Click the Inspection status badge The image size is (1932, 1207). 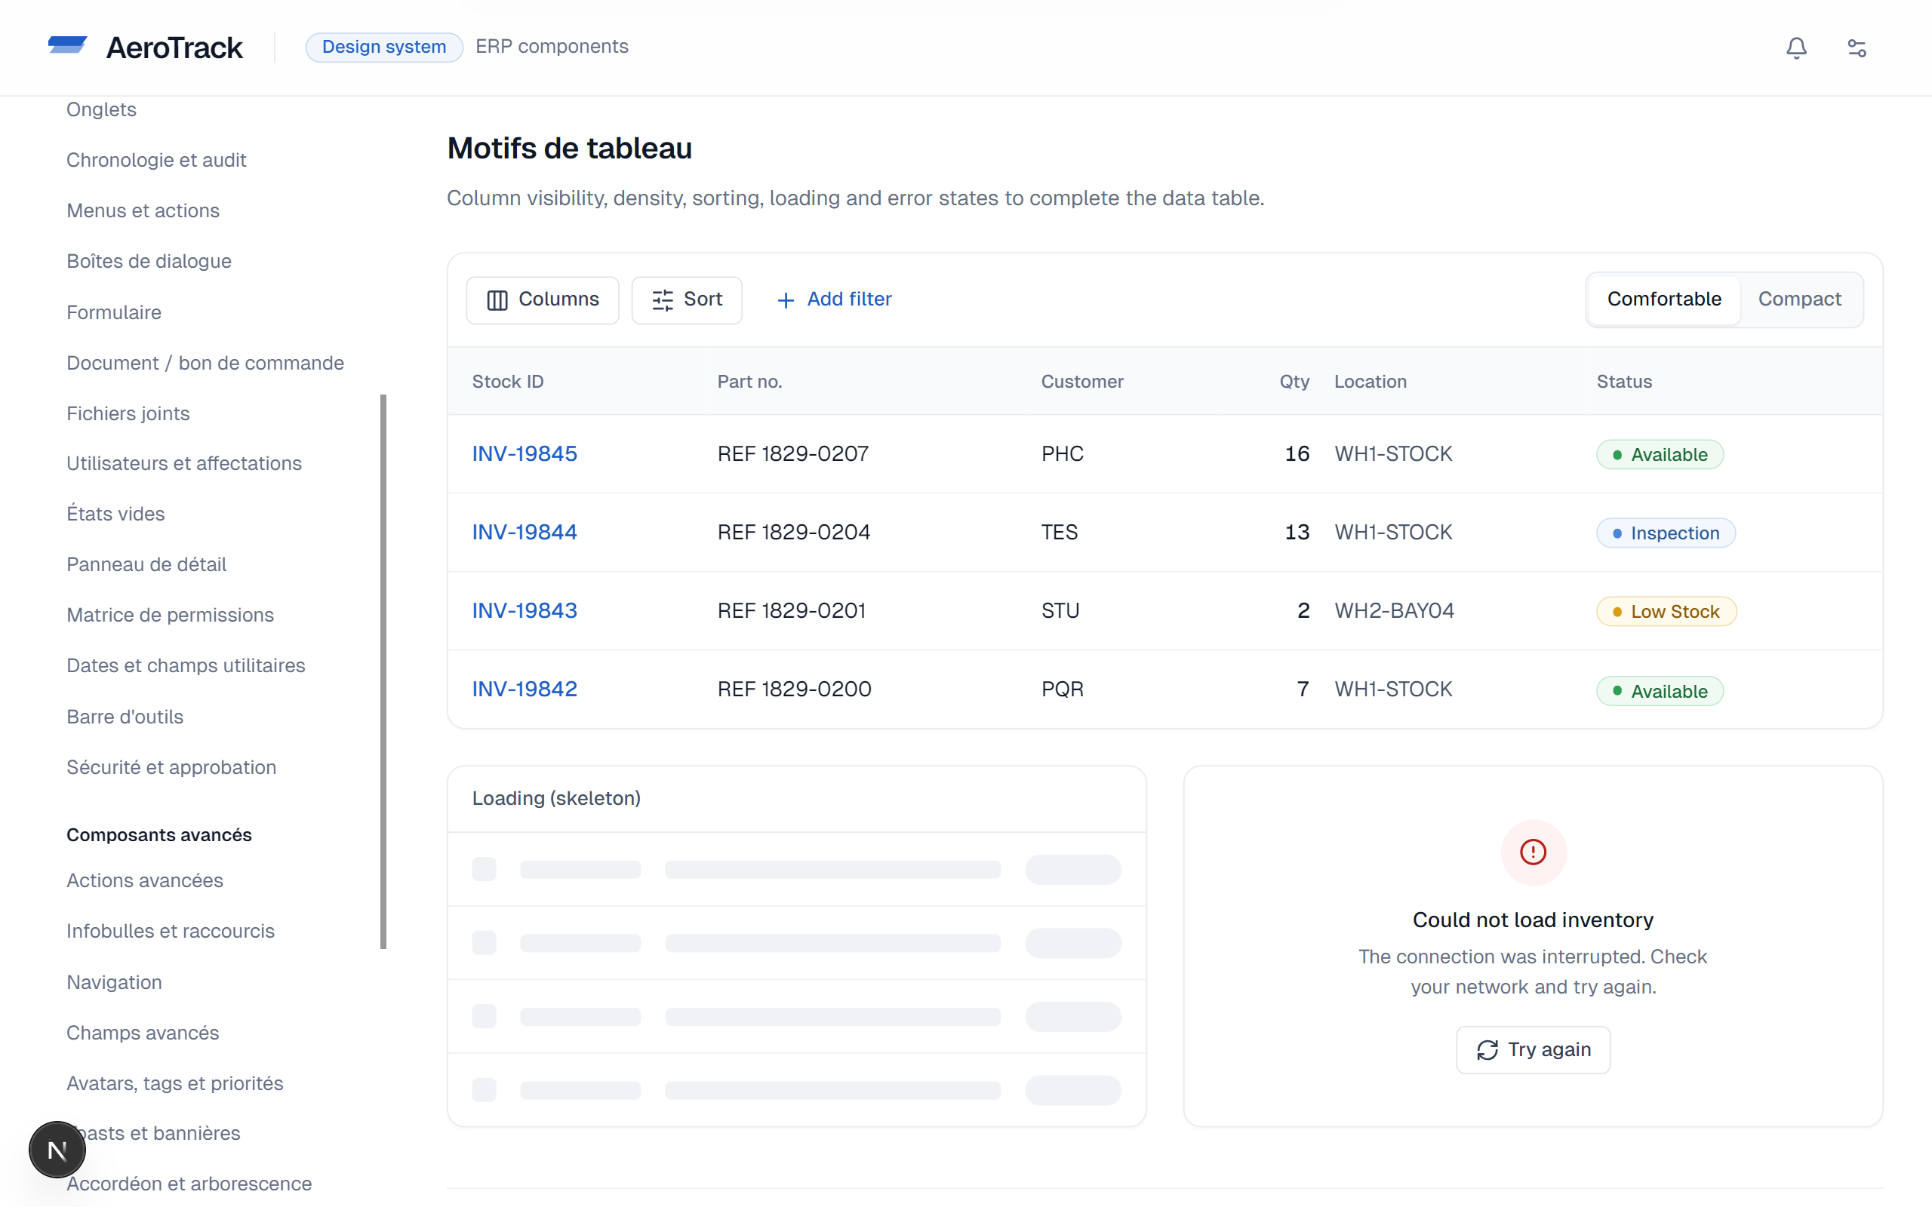click(x=1666, y=533)
